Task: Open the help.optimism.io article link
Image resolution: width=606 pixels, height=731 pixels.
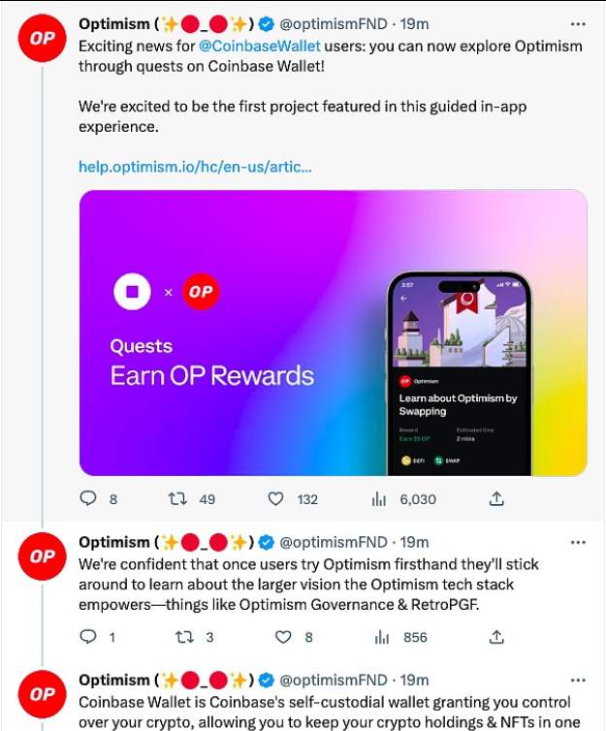Action: [195, 167]
